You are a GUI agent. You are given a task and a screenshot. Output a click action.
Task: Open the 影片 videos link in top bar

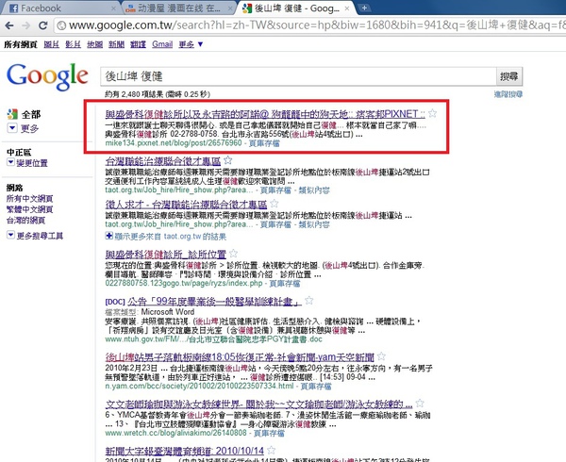point(73,44)
